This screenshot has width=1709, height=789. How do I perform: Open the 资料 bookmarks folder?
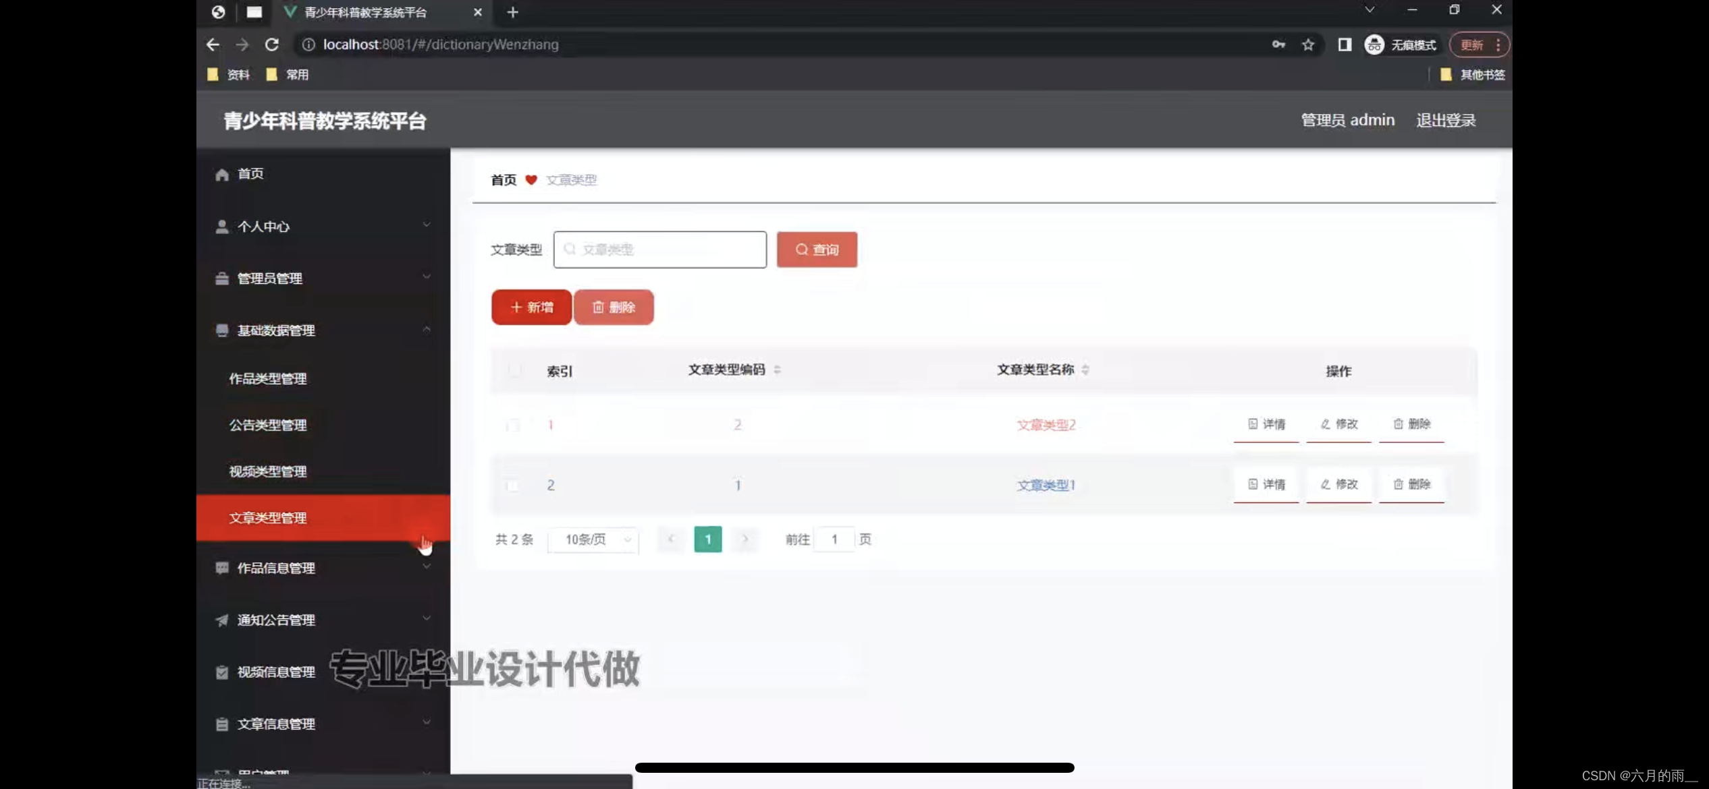click(228, 75)
